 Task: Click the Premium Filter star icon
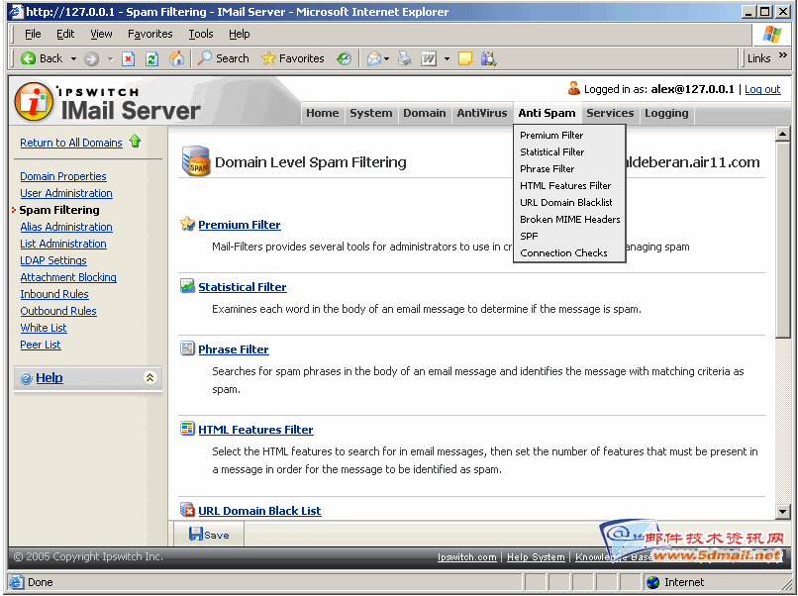click(x=187, y=224)
